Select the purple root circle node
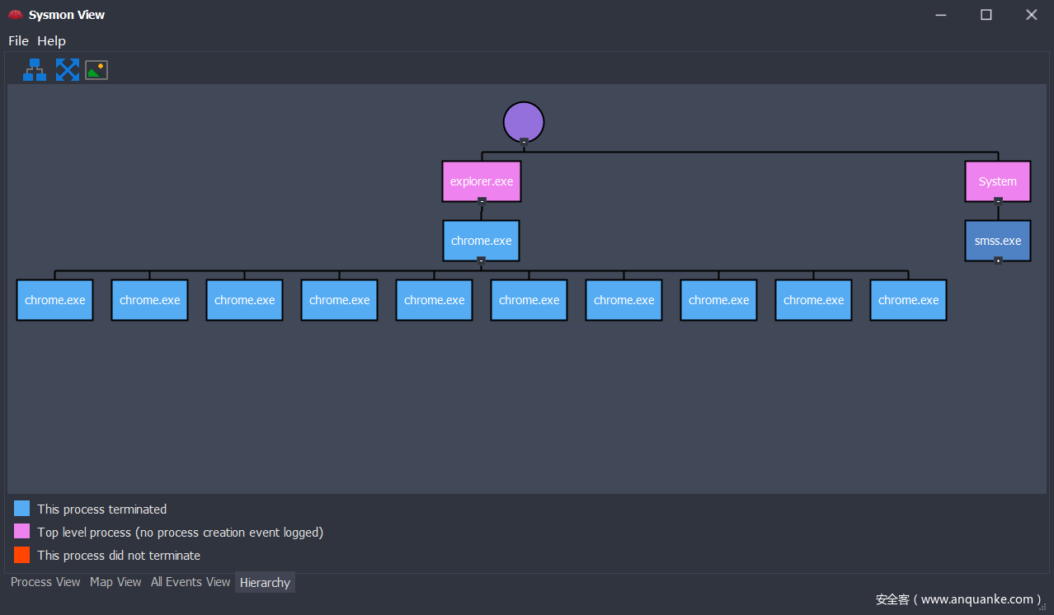This screenshot has width=1054, height=615. (x=524, y=121)
